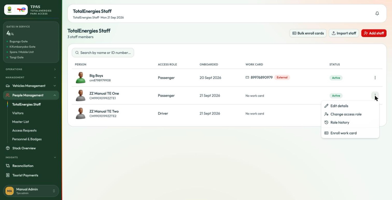Image resolution: width=392 pixels, height=200 pixels.
Task: Click Spare / Mobile Unit entry
Action: coord(22,52)
